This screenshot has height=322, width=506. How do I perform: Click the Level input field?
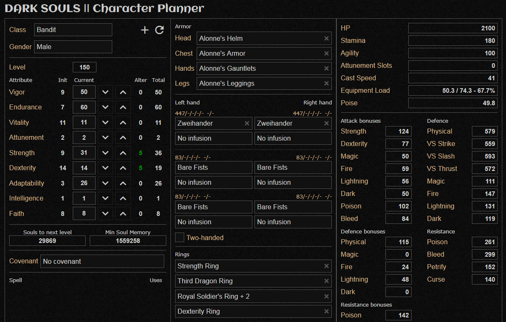coord(84,67)
